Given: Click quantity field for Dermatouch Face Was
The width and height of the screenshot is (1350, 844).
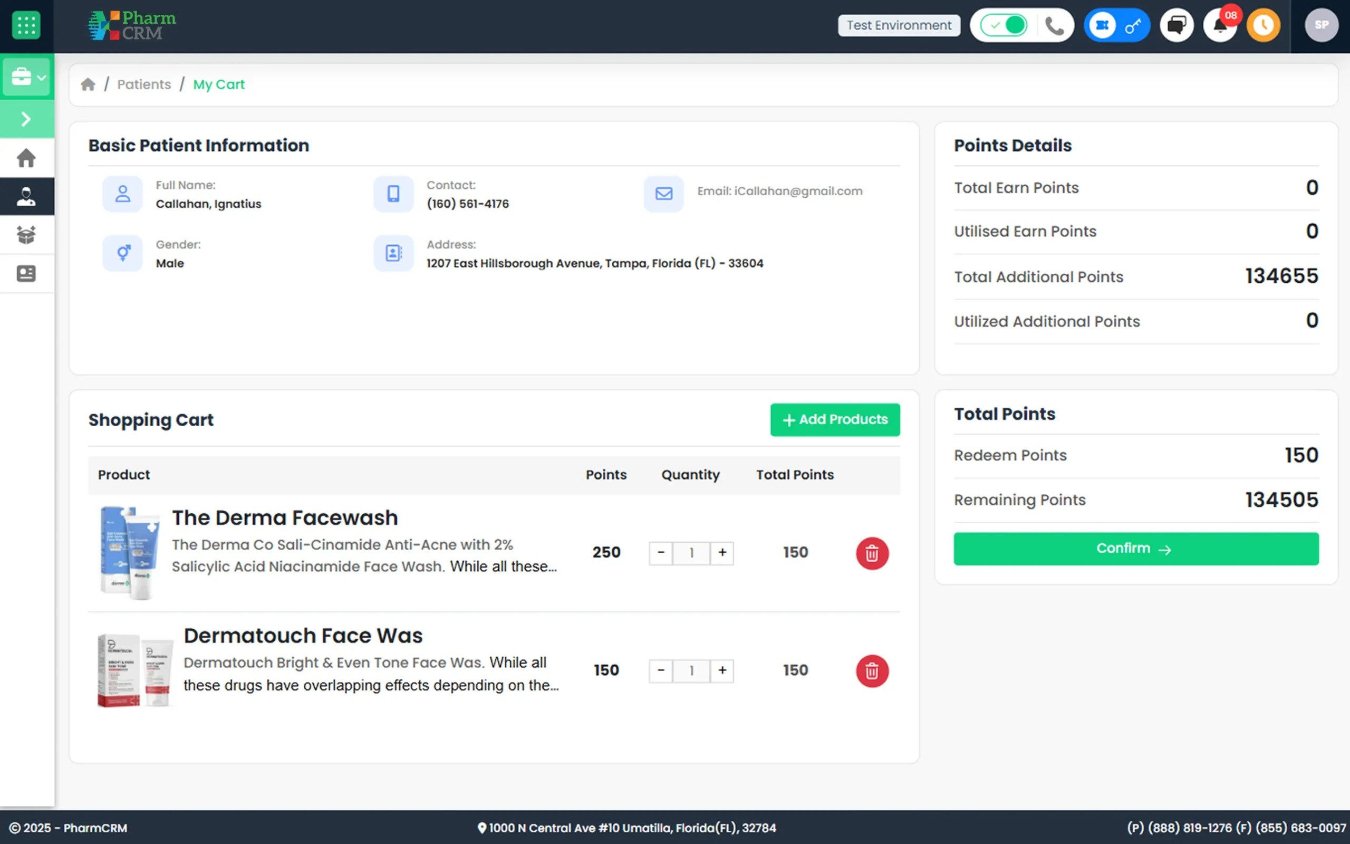Looking at the screenshot, I should pyautogui.click(x=691, y=670).
